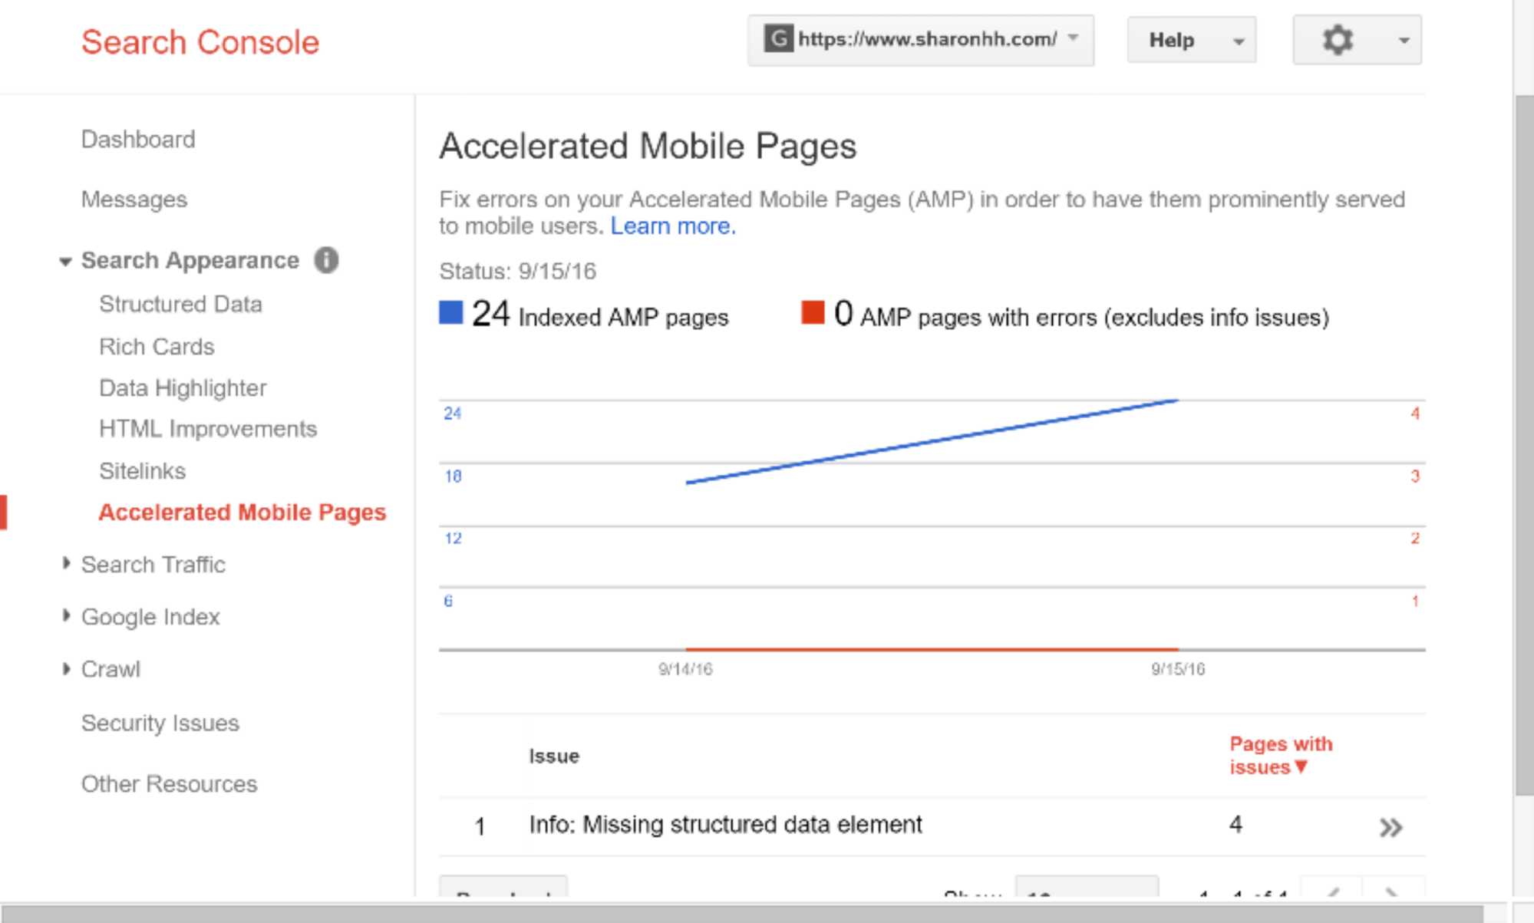Open the Dashboard menu item
The height and width of the screenshot is (923, 1534).
click(x=138, y=140)
